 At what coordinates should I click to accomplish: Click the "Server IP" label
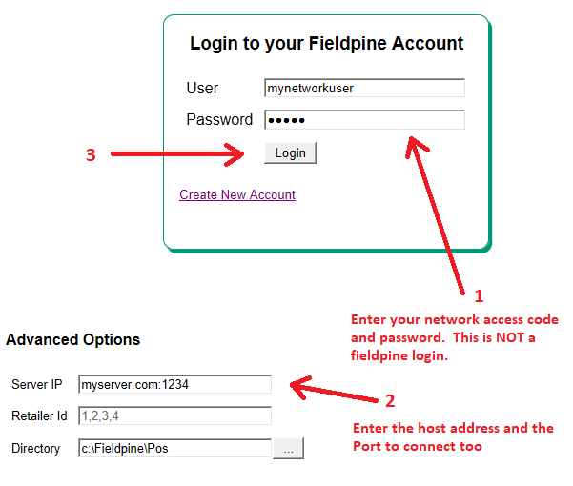[37, 385]
